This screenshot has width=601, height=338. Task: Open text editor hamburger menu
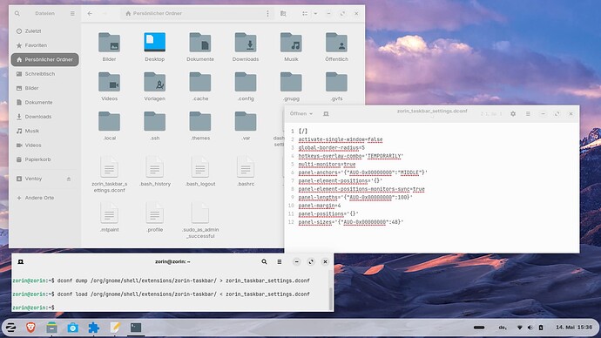click(528, 114)
